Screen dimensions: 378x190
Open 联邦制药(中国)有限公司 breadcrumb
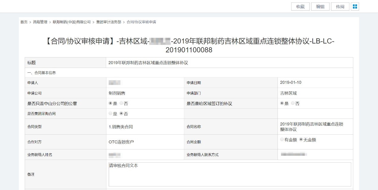click(72, 22)
